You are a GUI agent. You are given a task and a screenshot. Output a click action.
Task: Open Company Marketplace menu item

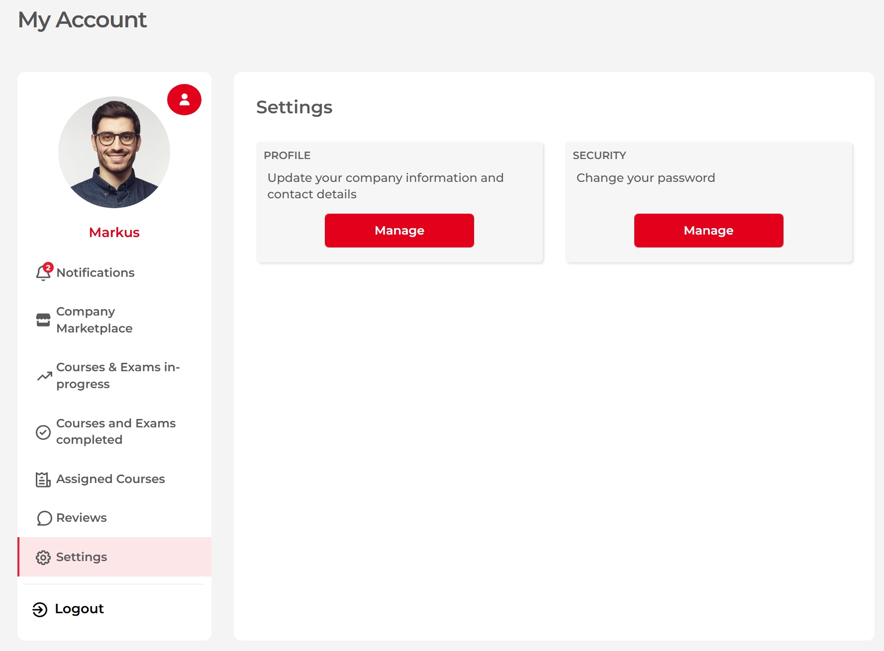(114, 320)
